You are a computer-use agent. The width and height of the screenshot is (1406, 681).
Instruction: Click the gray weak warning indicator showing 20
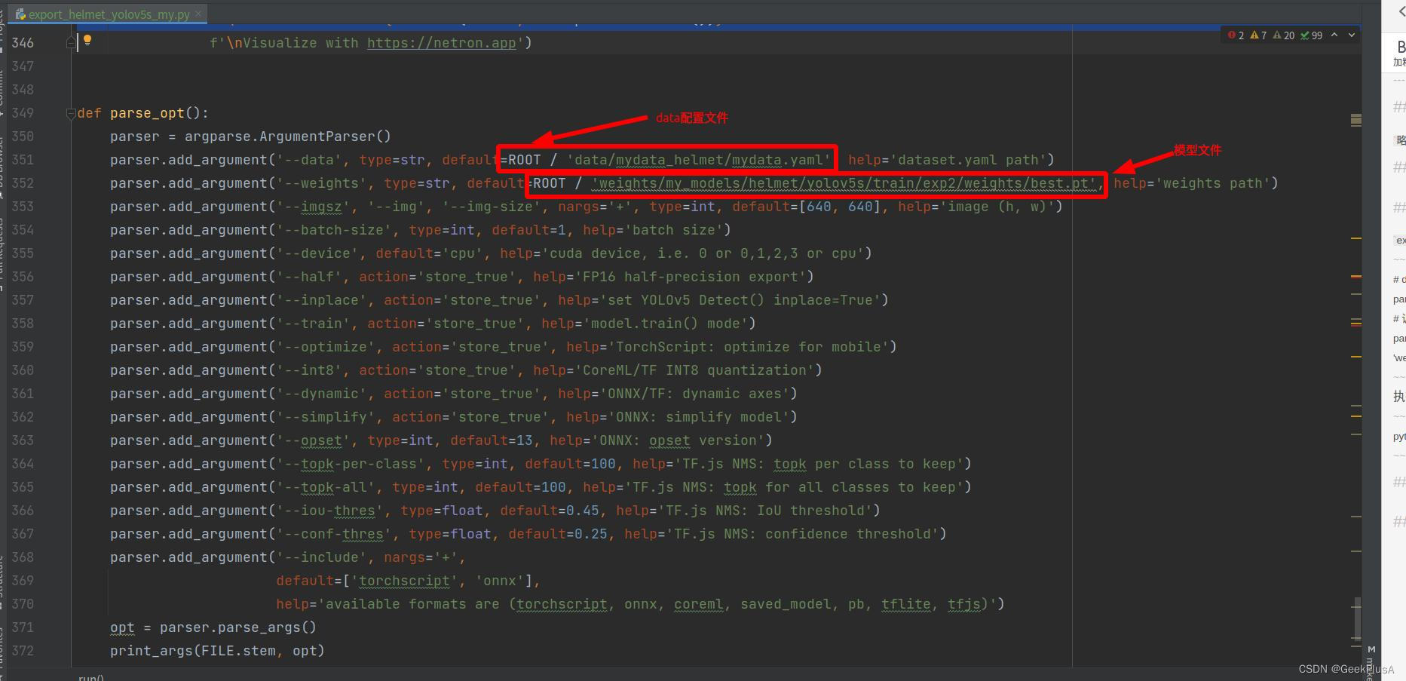pos(1284,35)
